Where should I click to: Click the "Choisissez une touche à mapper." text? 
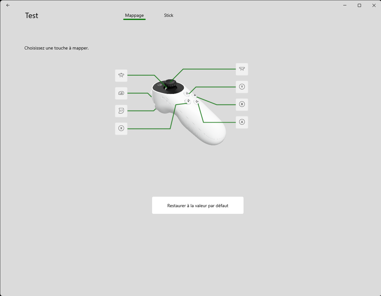tap(57, 48)
